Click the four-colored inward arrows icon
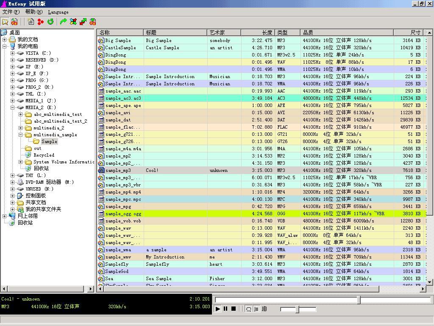The height and width of the screenshot is (326, 434). coord(73,22)
